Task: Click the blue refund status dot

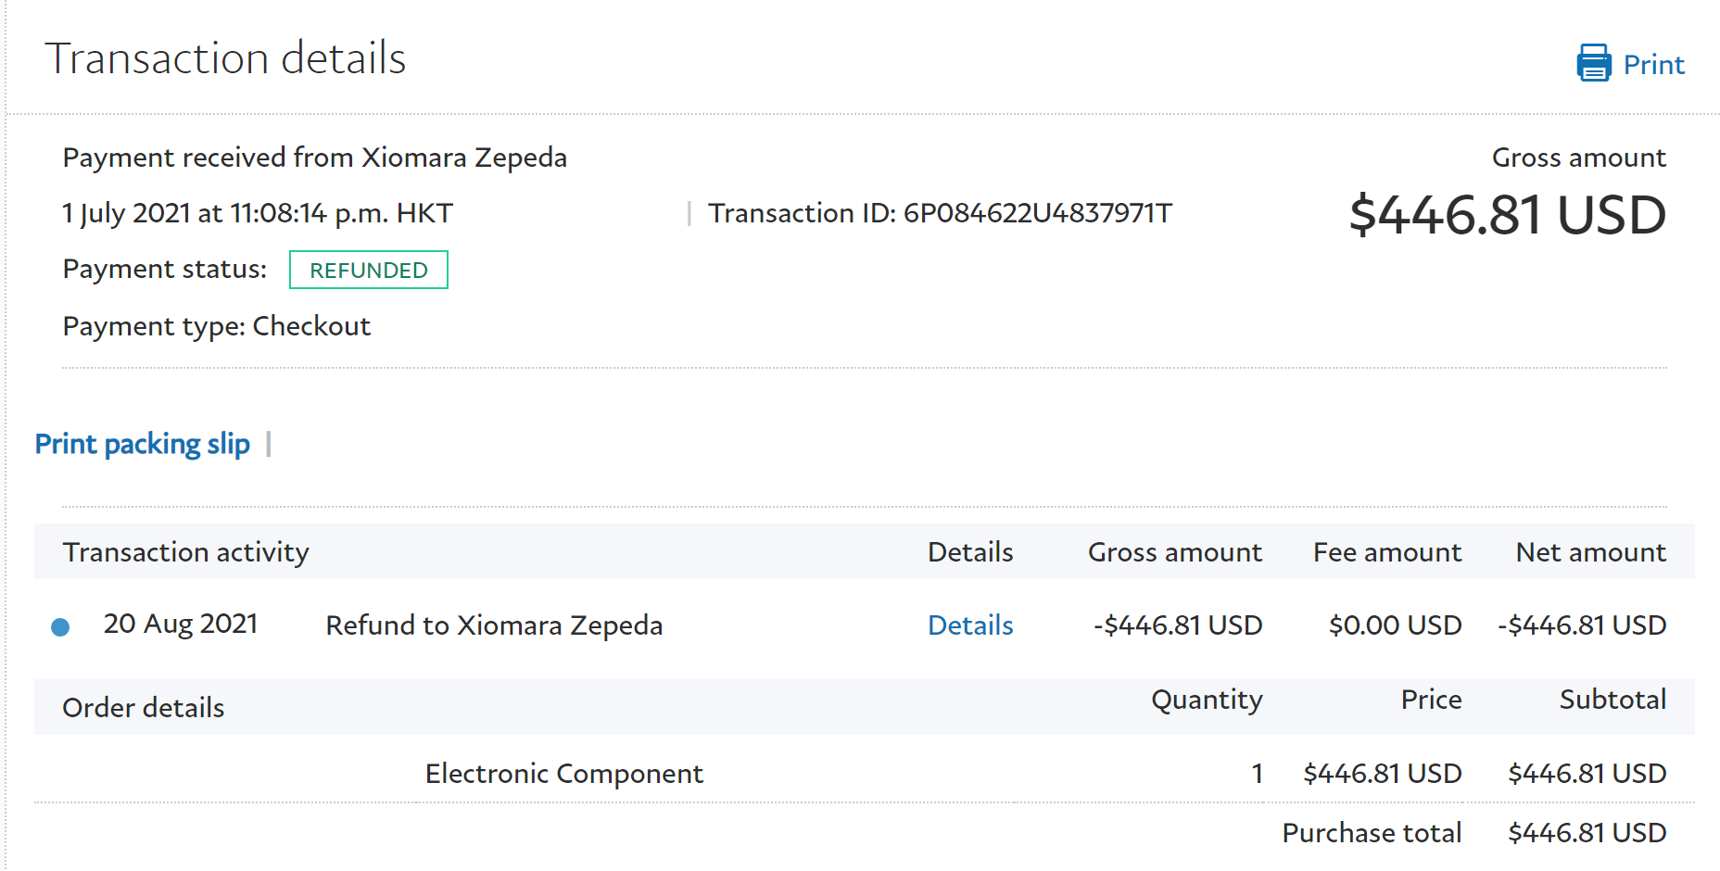Action: click(60, 627)
